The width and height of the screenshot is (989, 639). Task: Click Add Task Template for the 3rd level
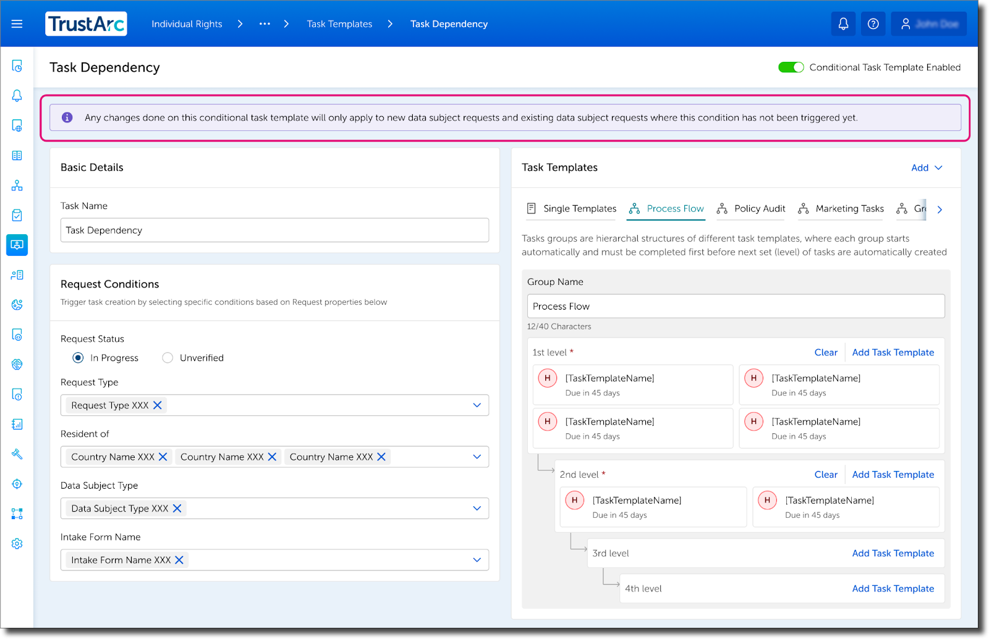[x=893, y=553]
